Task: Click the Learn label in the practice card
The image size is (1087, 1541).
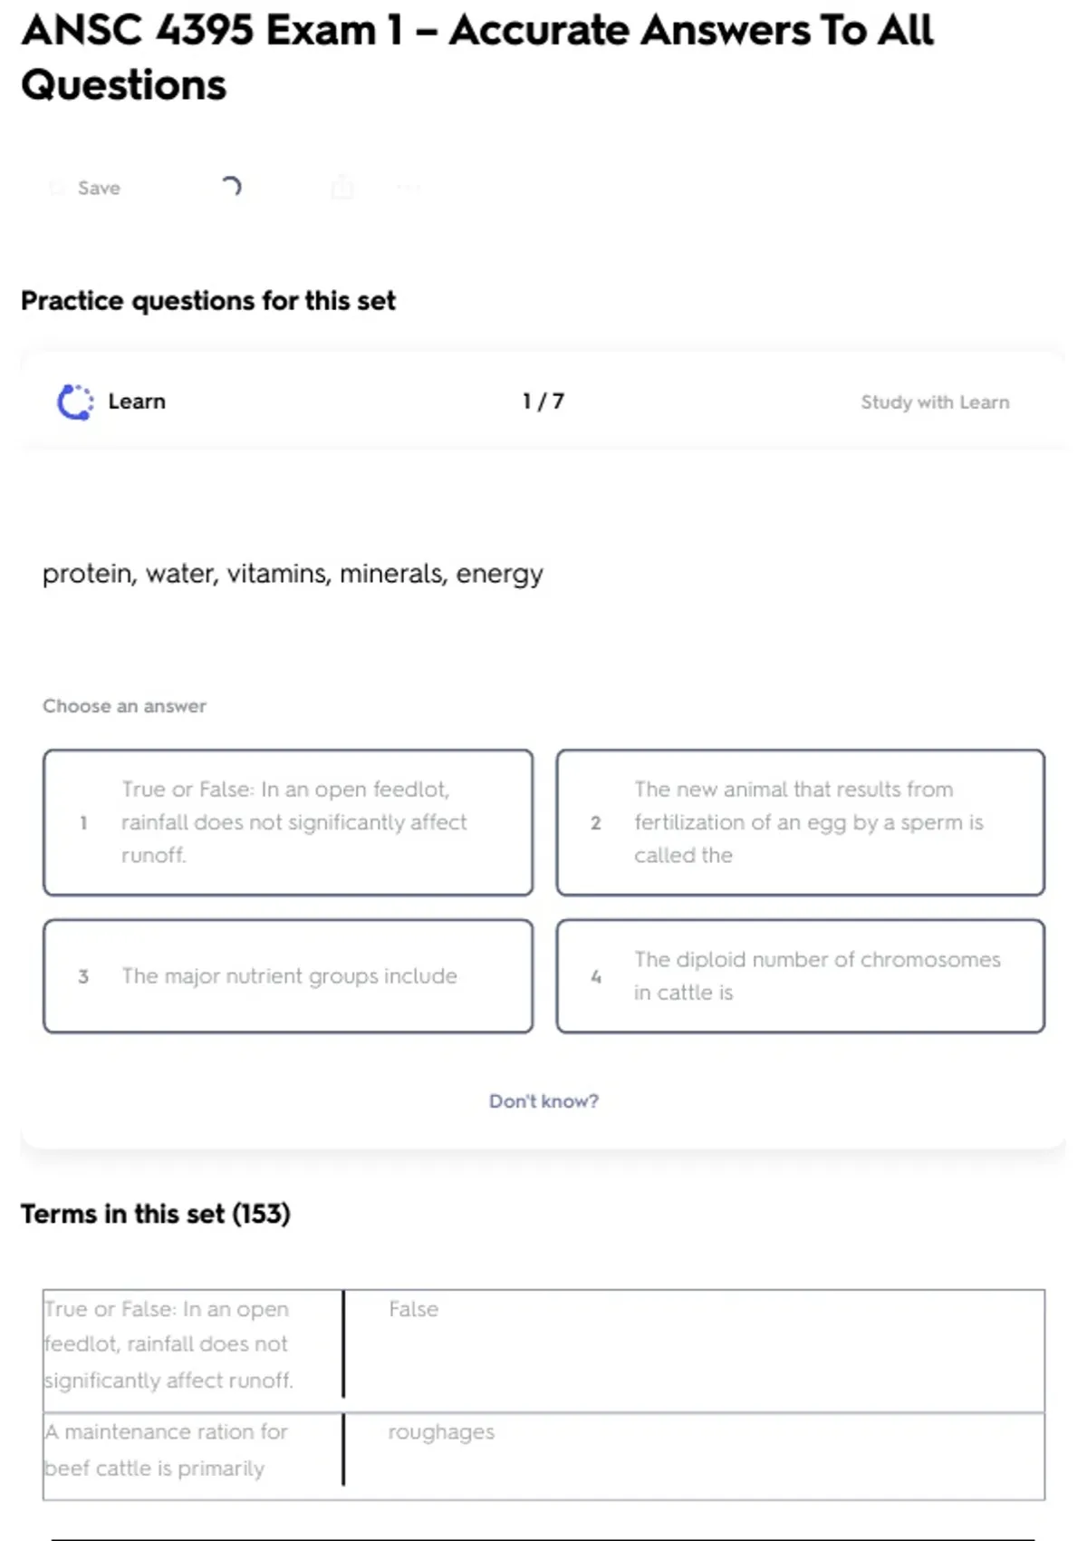Action: (137, 402)
